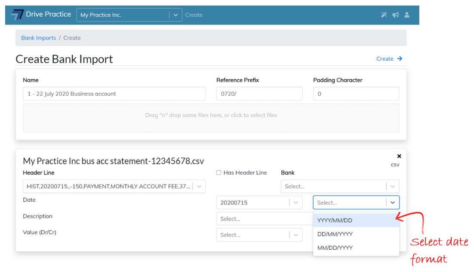Click into the Reference Prefix field
Image resolution: width=474 pixels, height=272 pixels.
[x=259, y=94]
